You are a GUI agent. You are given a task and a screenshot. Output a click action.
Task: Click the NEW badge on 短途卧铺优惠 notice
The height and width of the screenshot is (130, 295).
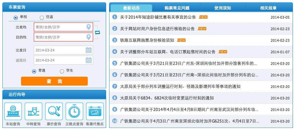point(203,17)
